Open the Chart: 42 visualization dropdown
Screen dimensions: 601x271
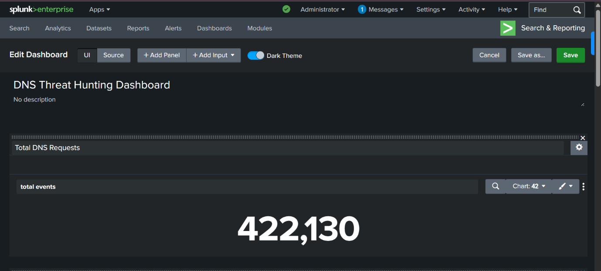529,186
